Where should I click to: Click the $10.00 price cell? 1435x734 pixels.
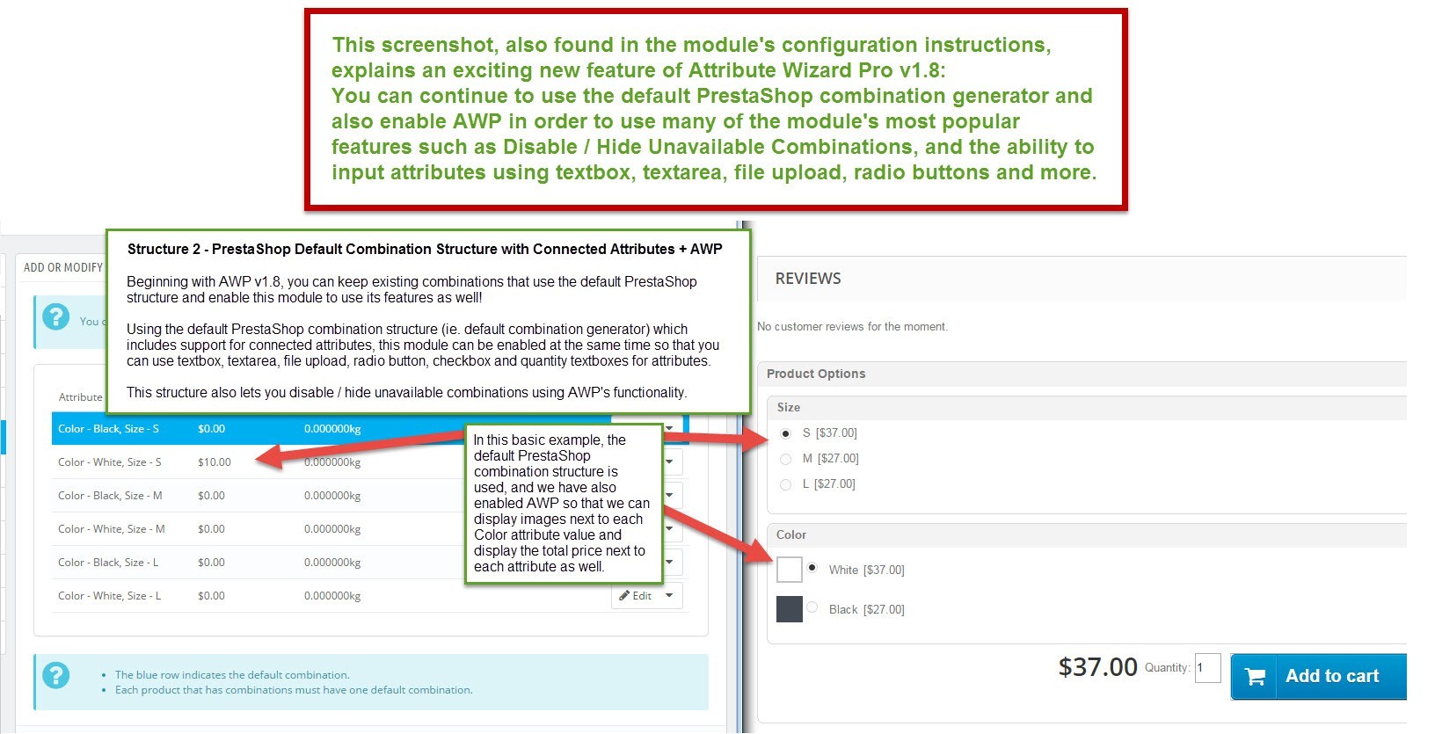[x=215, y=462]
